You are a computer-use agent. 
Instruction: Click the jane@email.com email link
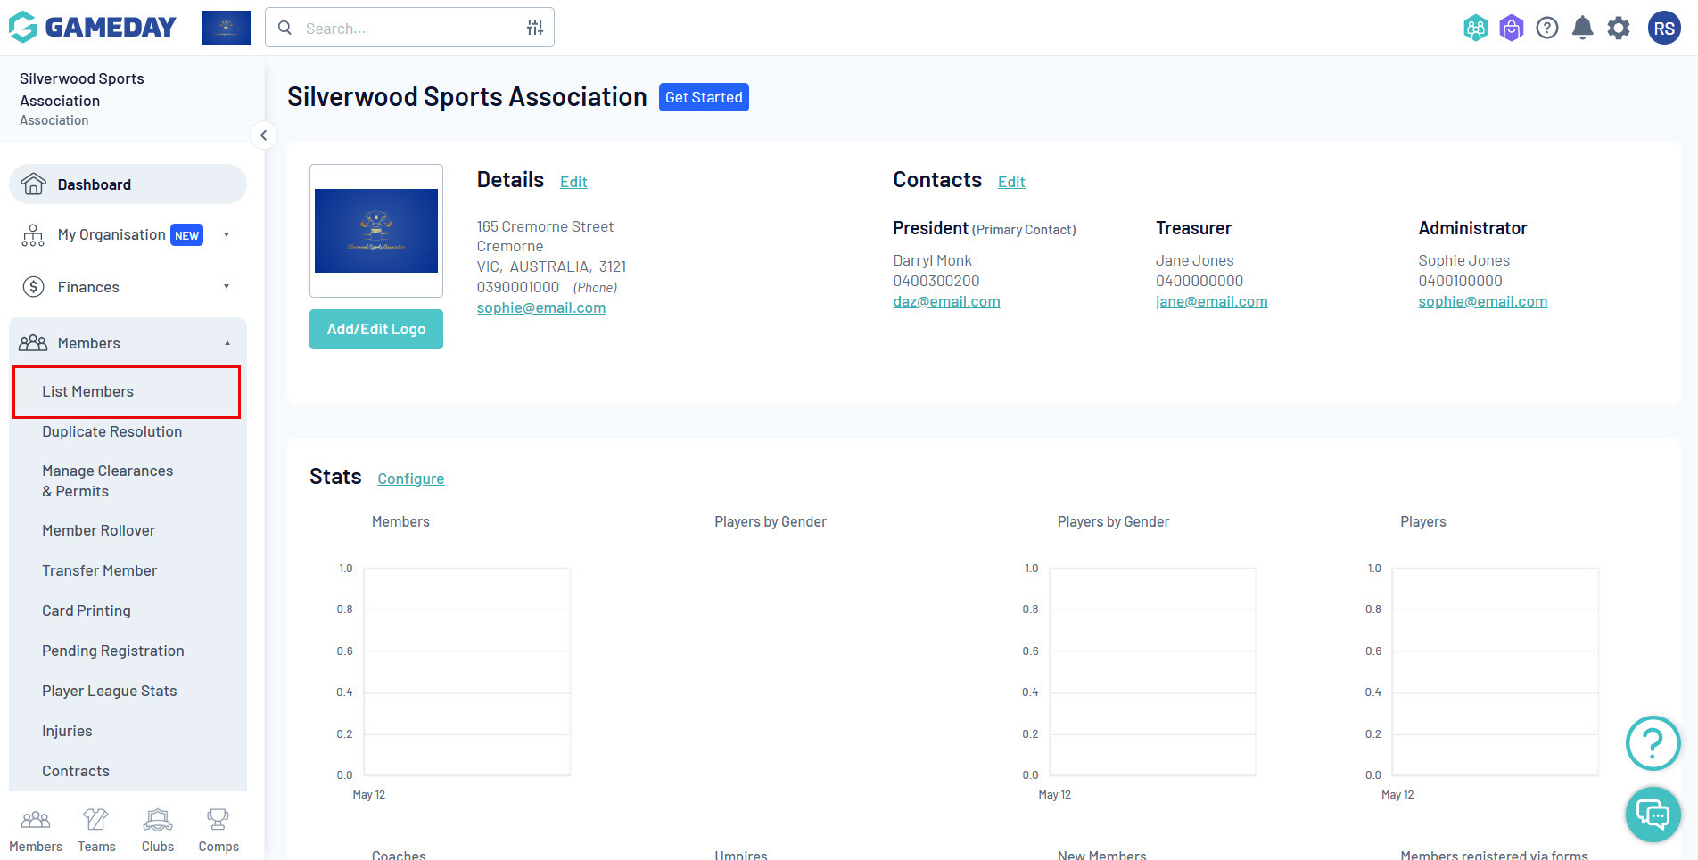point(1211,301)
